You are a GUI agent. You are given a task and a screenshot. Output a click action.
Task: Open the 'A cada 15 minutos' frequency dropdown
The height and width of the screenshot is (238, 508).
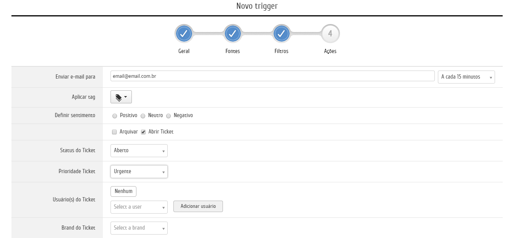(x=466, y=77)
